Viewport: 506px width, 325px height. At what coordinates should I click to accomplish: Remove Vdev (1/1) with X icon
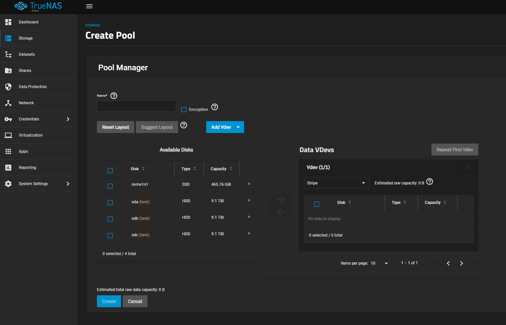pos(468,167)
